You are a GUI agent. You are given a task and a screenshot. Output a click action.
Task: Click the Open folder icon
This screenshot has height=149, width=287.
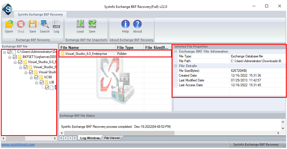pyautogui.click(x=9, y=24)
